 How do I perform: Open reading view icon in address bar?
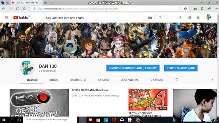180,9
